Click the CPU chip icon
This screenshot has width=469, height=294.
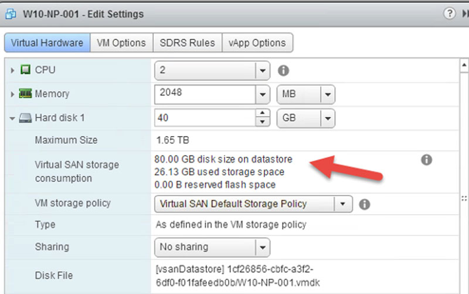click(x=25, y=70)
